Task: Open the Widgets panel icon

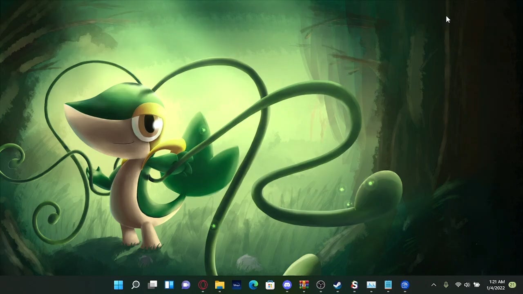Action: (169, 285)
